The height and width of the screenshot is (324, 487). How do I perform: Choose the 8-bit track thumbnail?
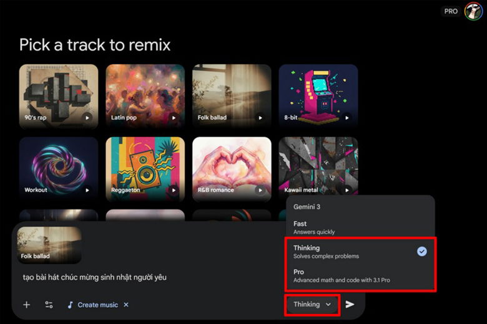[x=318, y=94]
